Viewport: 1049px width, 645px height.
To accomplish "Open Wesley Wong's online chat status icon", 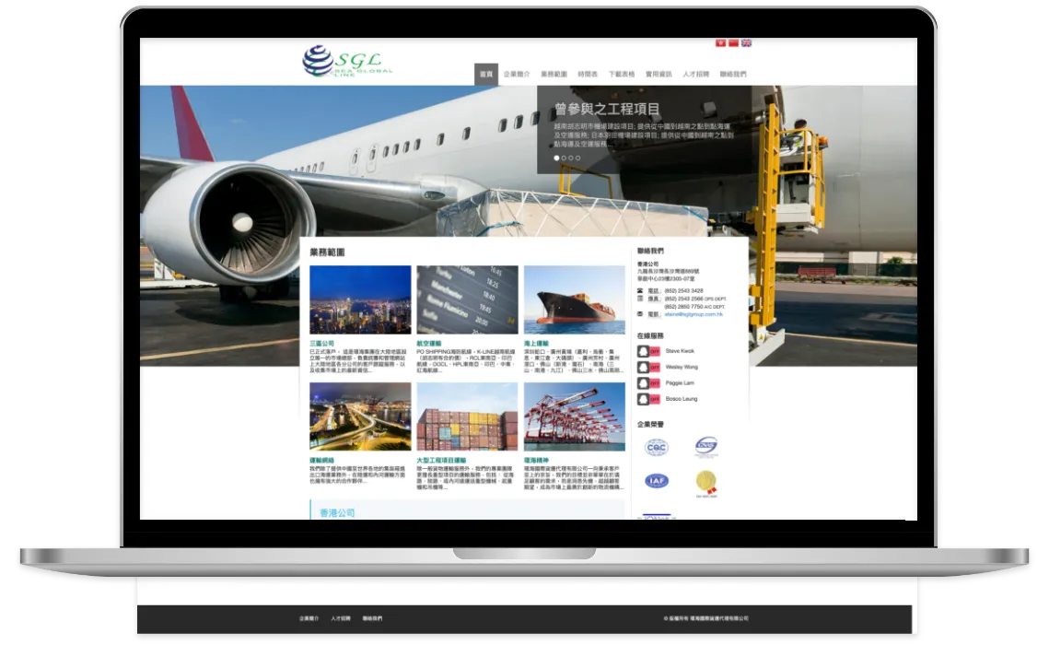I will pos(648,368).
